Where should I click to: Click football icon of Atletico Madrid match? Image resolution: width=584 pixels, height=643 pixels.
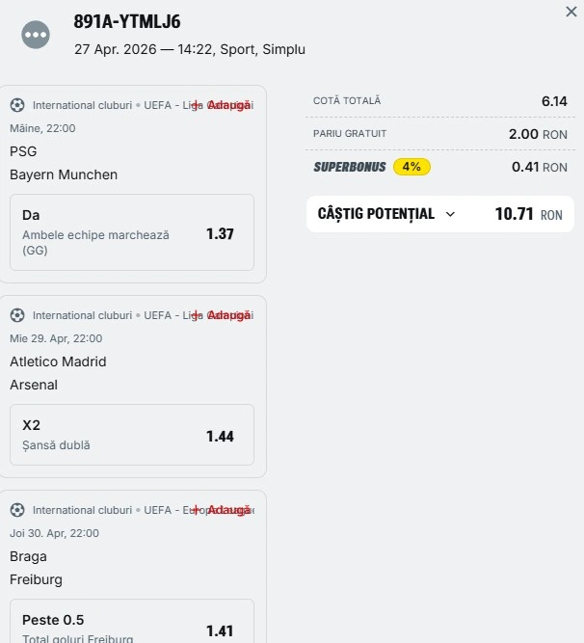point(17,315)
